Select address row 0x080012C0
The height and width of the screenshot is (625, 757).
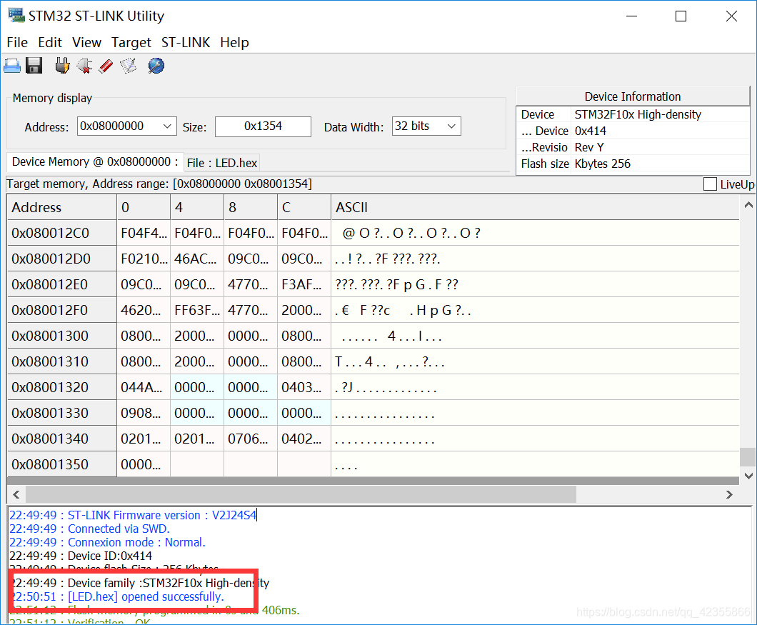pos(62,234)
